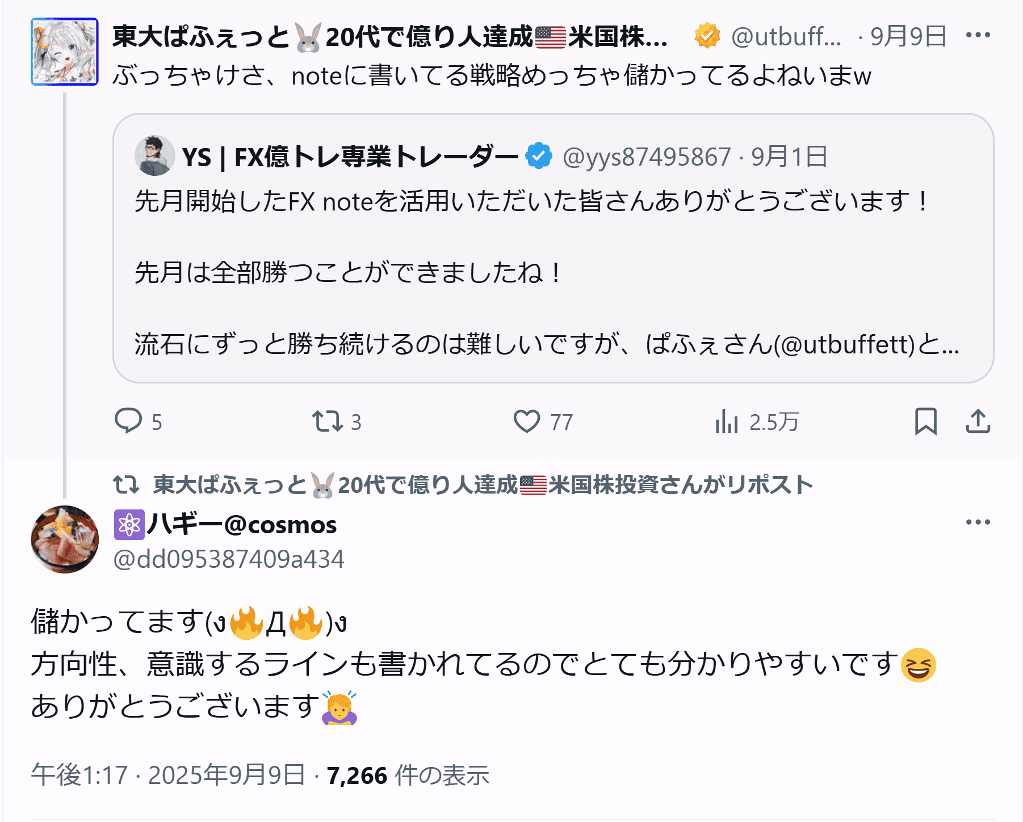Bookmark the post with the bookmark icon
This screenshot has height=822, width=1023.
pyautogui.click(x=925, y=421)
